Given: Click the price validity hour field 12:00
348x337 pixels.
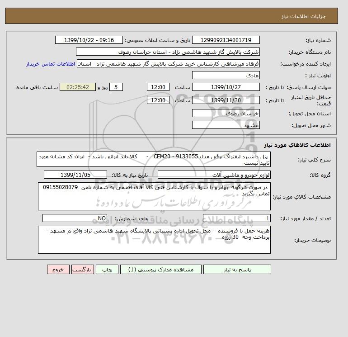Looking at the screenshot, I should (158, 100).
